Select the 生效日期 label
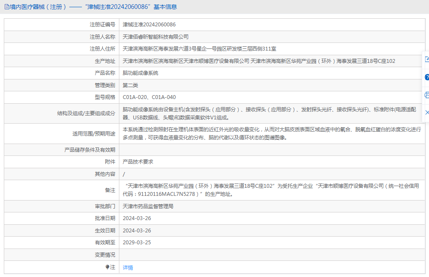The image size is (429, 277). coord(105,230)
